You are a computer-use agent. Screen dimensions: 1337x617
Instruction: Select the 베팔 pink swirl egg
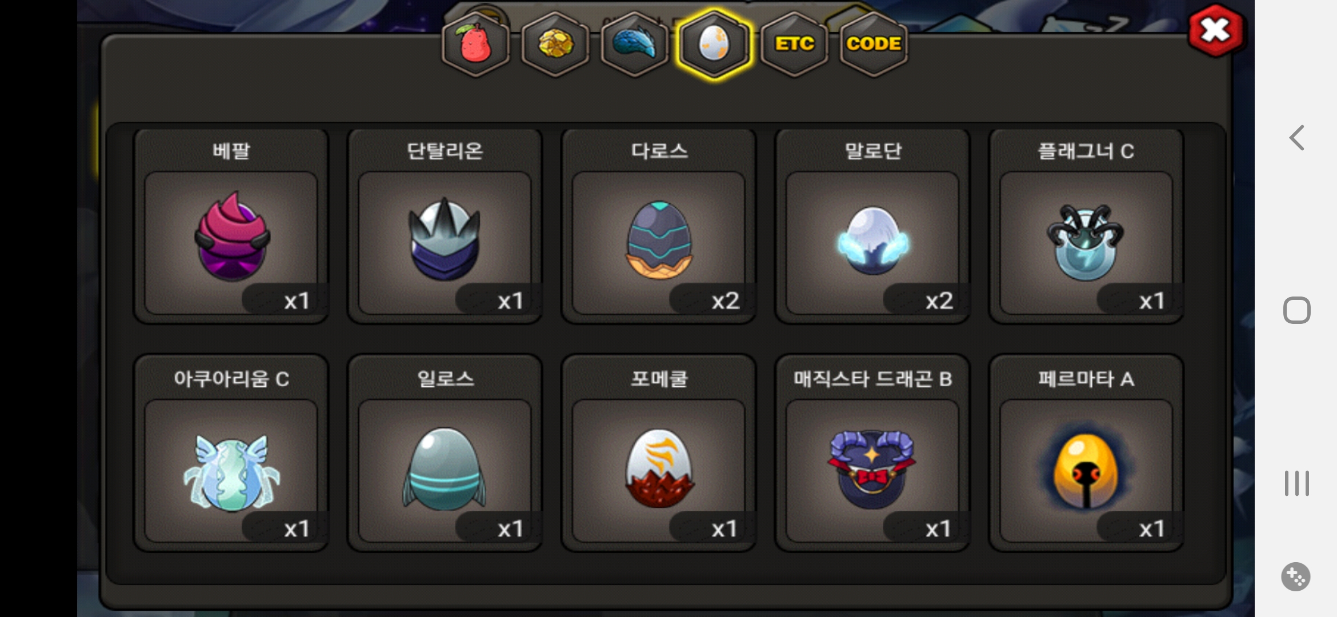[231, 226]
